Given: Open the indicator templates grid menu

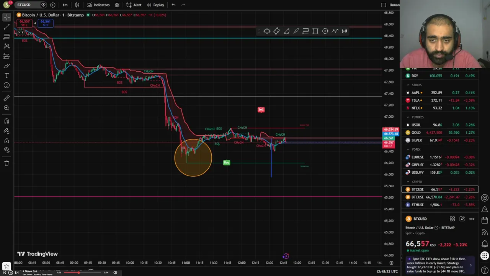Looking at the screenshot, I should coord(117,5).
